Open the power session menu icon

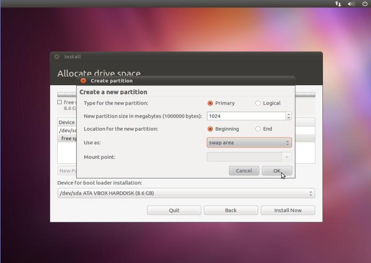tap(365, 3)
